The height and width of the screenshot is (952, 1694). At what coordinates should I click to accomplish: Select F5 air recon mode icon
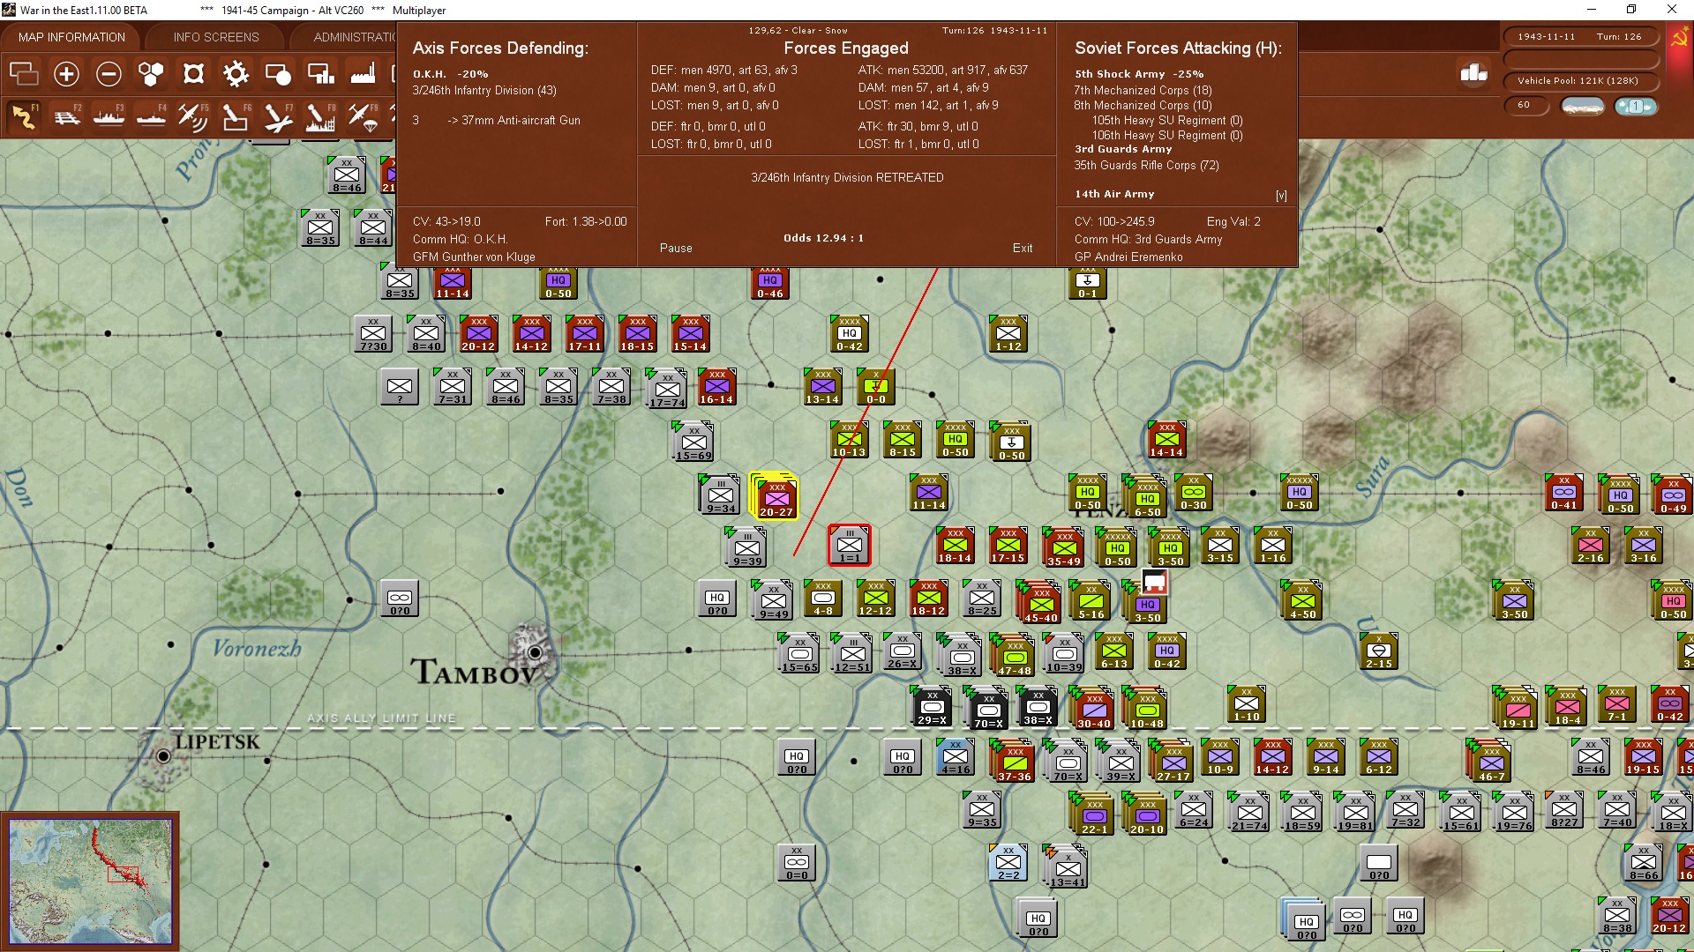[193, 116]
